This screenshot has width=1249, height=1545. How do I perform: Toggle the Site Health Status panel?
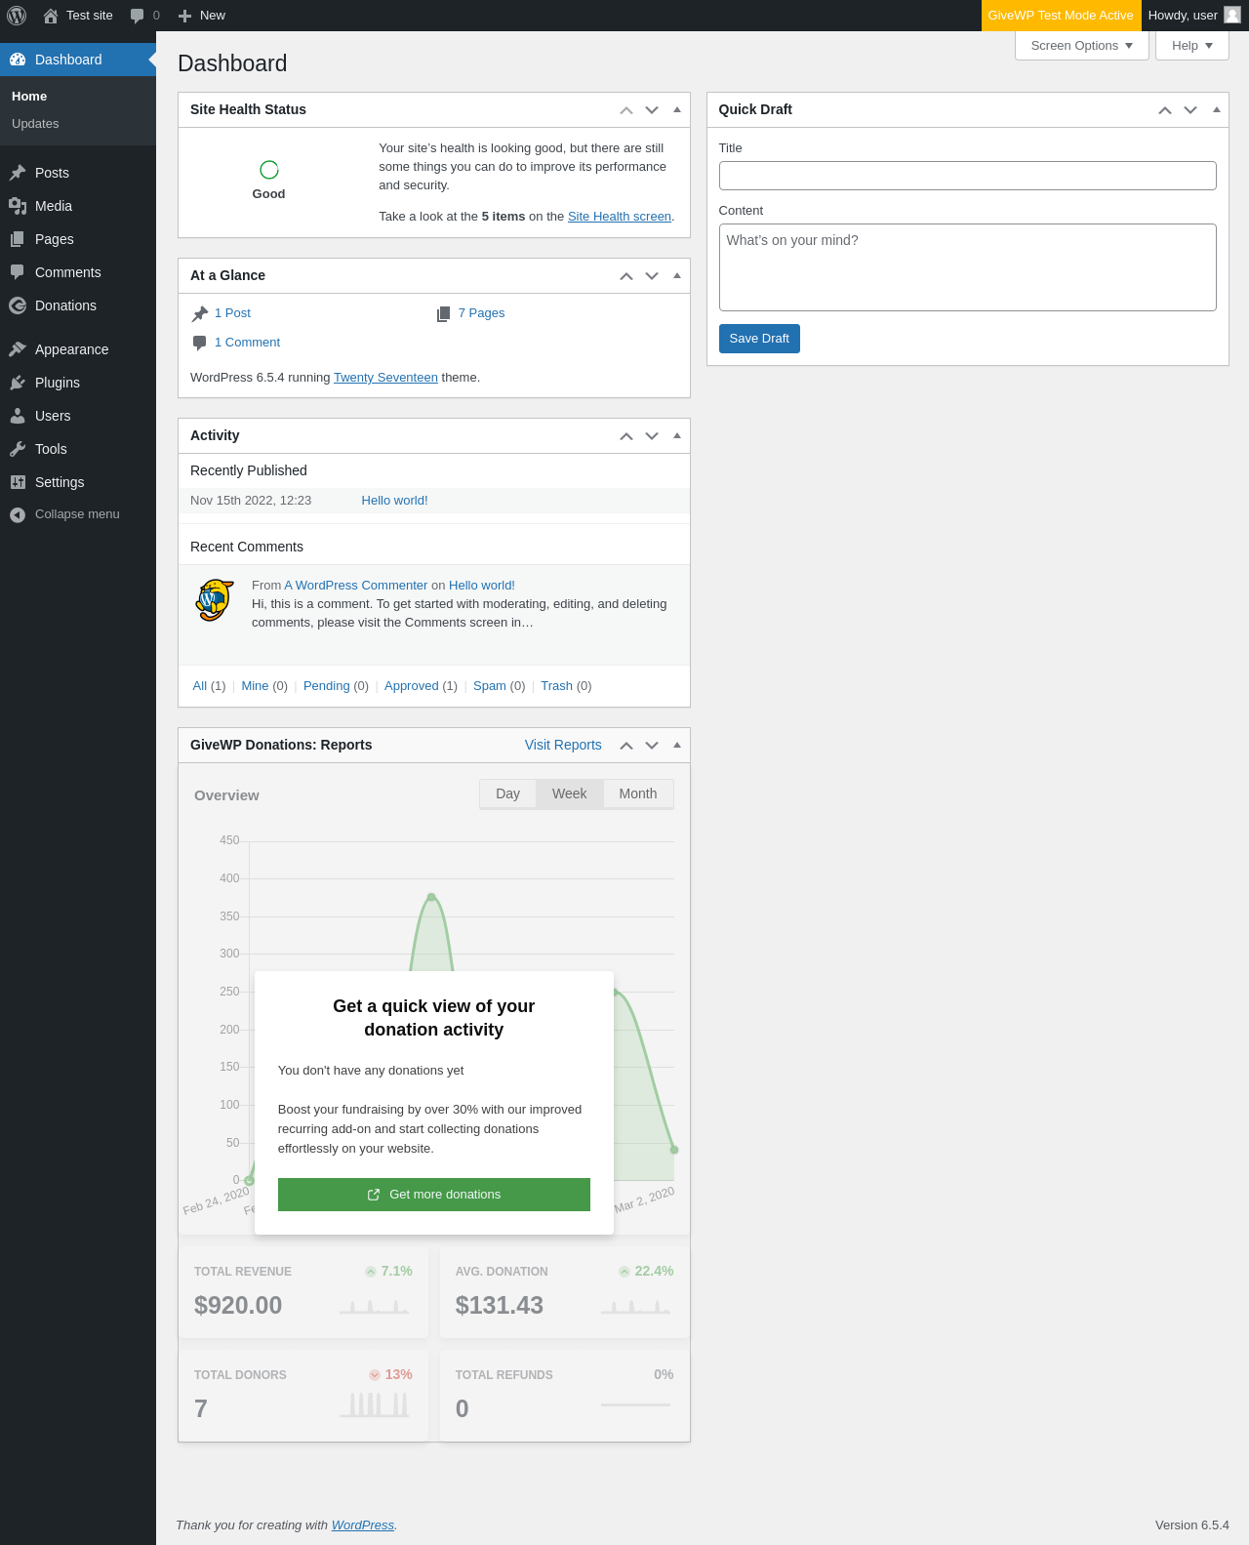tap(677, 109)
